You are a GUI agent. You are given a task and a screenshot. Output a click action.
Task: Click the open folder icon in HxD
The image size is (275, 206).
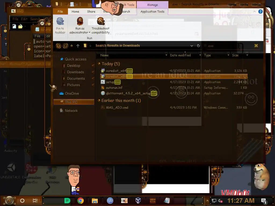[20, 27]
